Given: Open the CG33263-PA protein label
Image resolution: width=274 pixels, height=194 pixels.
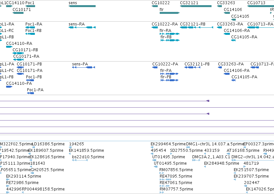Looking at the screenshot, I should point(231,64).
